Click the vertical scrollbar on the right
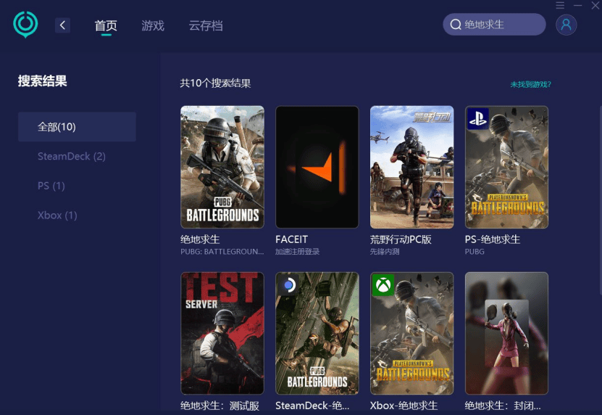The width and height of the screenshot is (602, 415). point(600,201)
